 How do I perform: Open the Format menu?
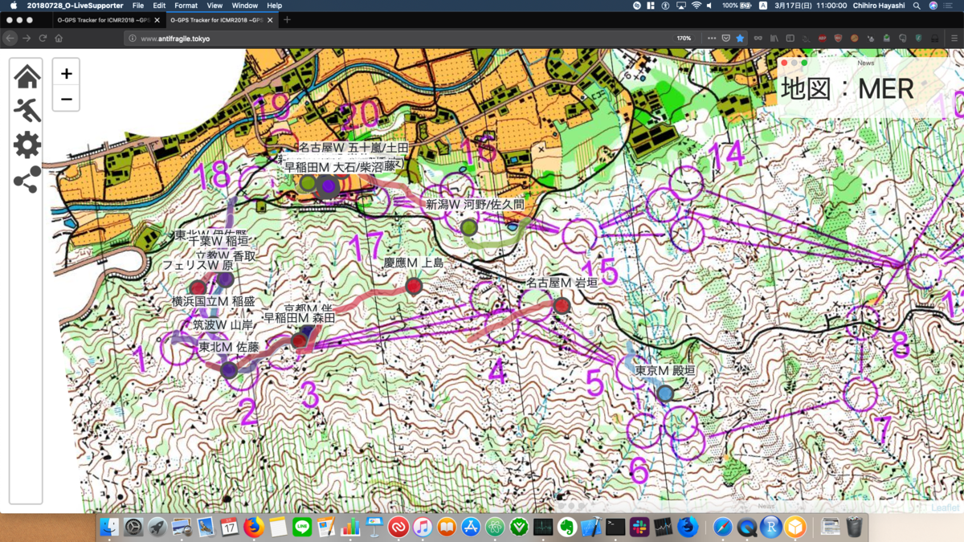(x=186, y=6)
